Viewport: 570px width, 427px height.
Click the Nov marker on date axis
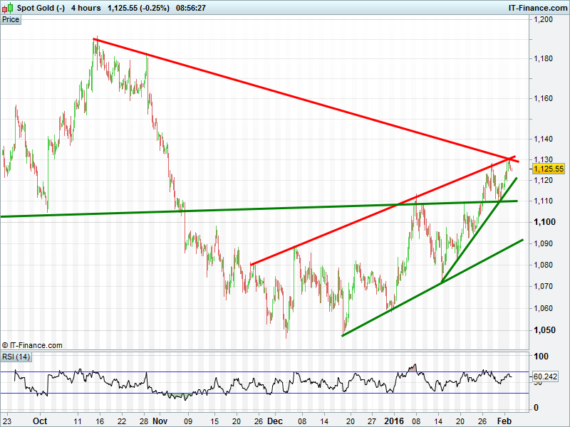[x=160, y=421]
